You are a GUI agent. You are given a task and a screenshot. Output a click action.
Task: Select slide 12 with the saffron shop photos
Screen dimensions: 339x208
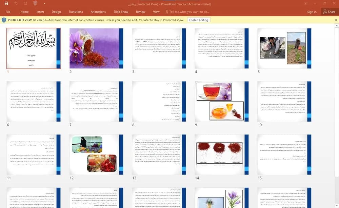coord(96,155)
